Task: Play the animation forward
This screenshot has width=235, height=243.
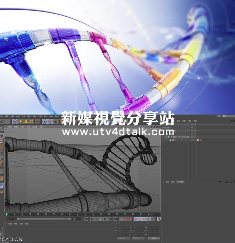Action: pyautogui.click(x=101, y=219)
